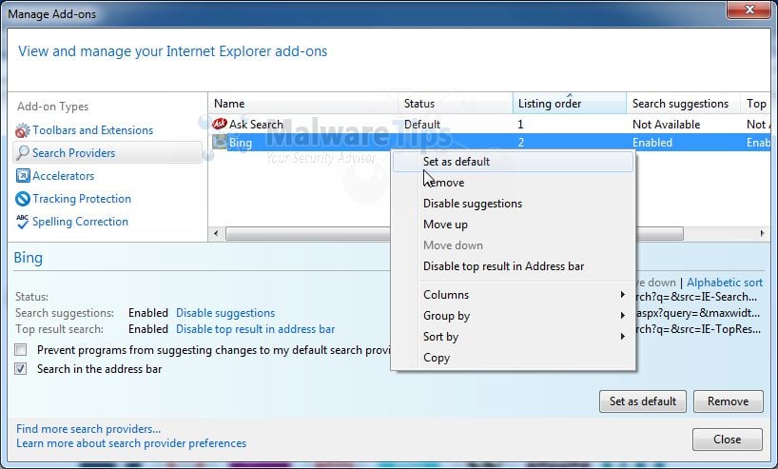Select Accelerators add-on type
Image resolution: width=778 pixels, height=469 pixels.
point(63,176)
